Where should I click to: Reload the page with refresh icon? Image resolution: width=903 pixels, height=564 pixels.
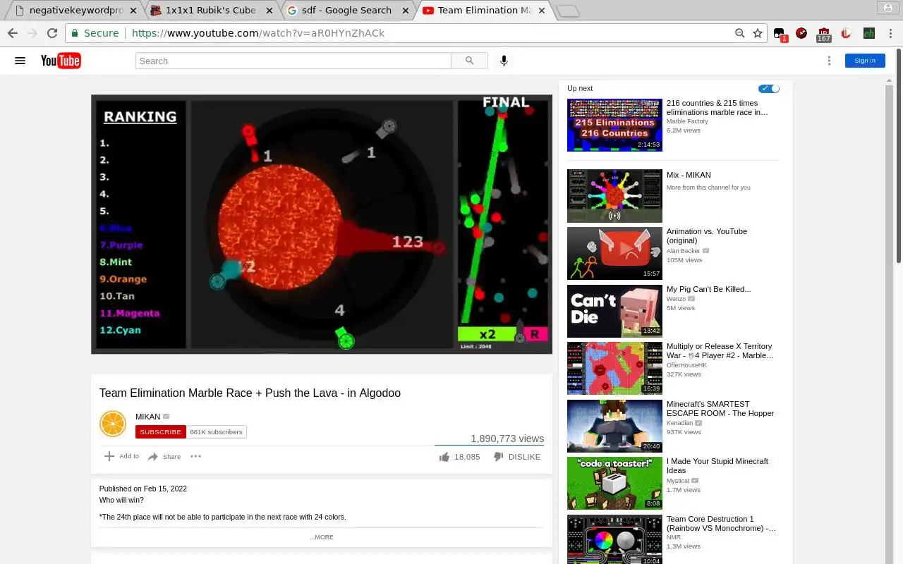pyautogui.click(x=52, y=33)
